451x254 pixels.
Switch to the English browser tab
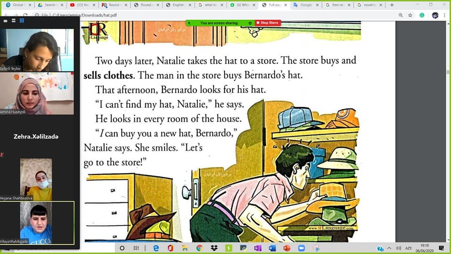click(x=179, y=5)
